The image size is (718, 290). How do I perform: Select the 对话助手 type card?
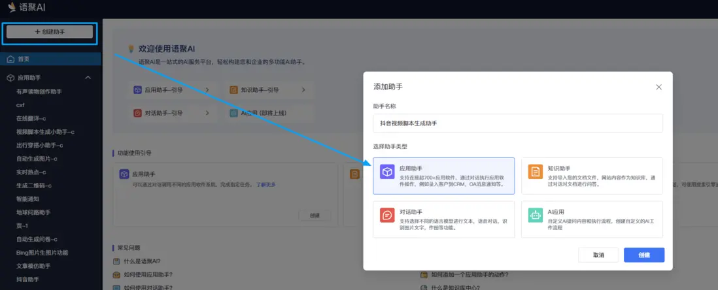444,219
